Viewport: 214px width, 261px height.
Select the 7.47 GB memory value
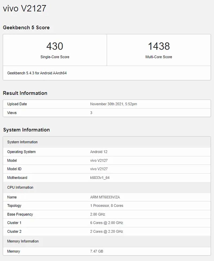[97, 251]
